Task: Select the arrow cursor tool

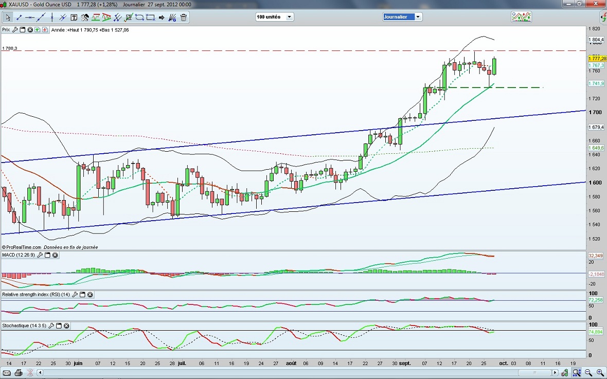Action: tap(8, 17)
